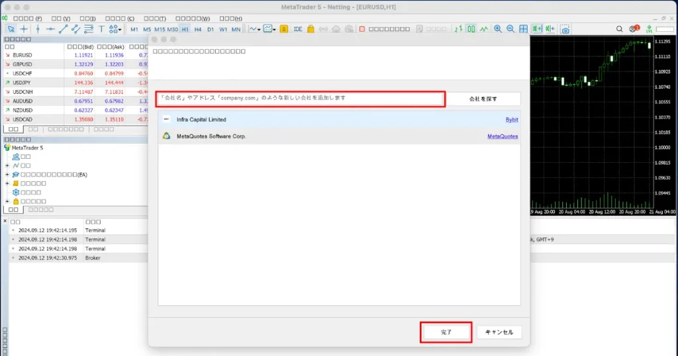Switch chart to M5 timeframe
This screenshot has height=356, width=678.
pyautogui.click(x=147, y=29)
